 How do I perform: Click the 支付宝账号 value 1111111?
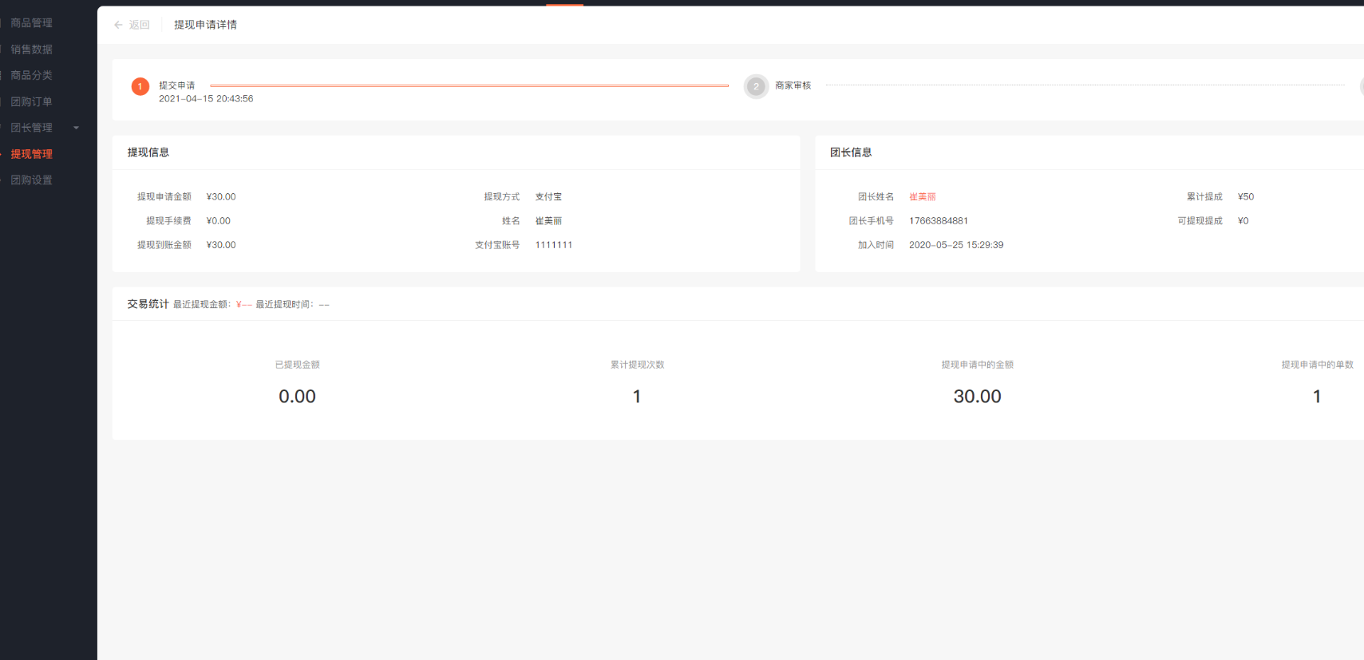coord(553,245)
